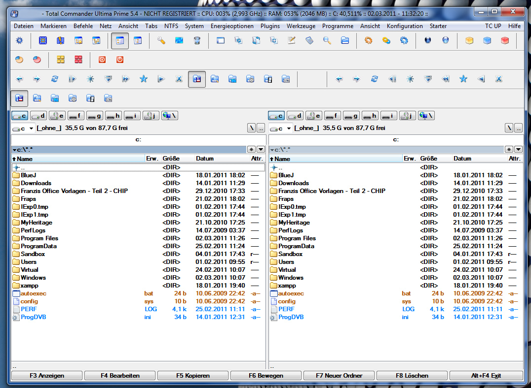Click the F6 Bewegen button
The image size is (531, 388).
coord(266,376)
